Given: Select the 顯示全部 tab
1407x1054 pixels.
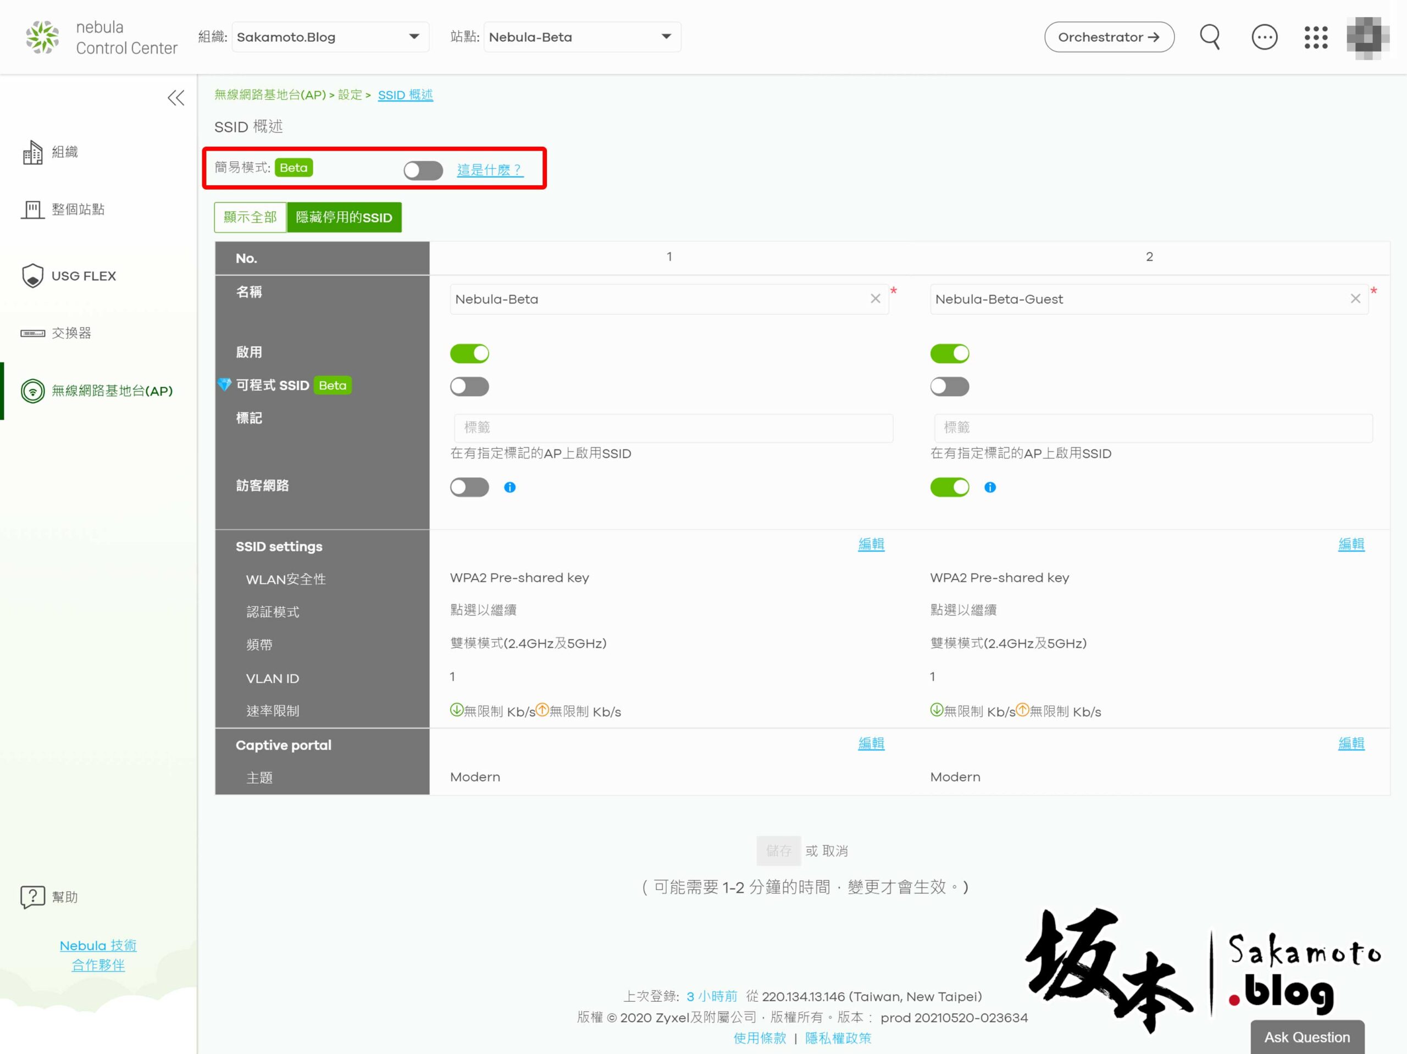Looking at the screenshot, I should [250, 217].
